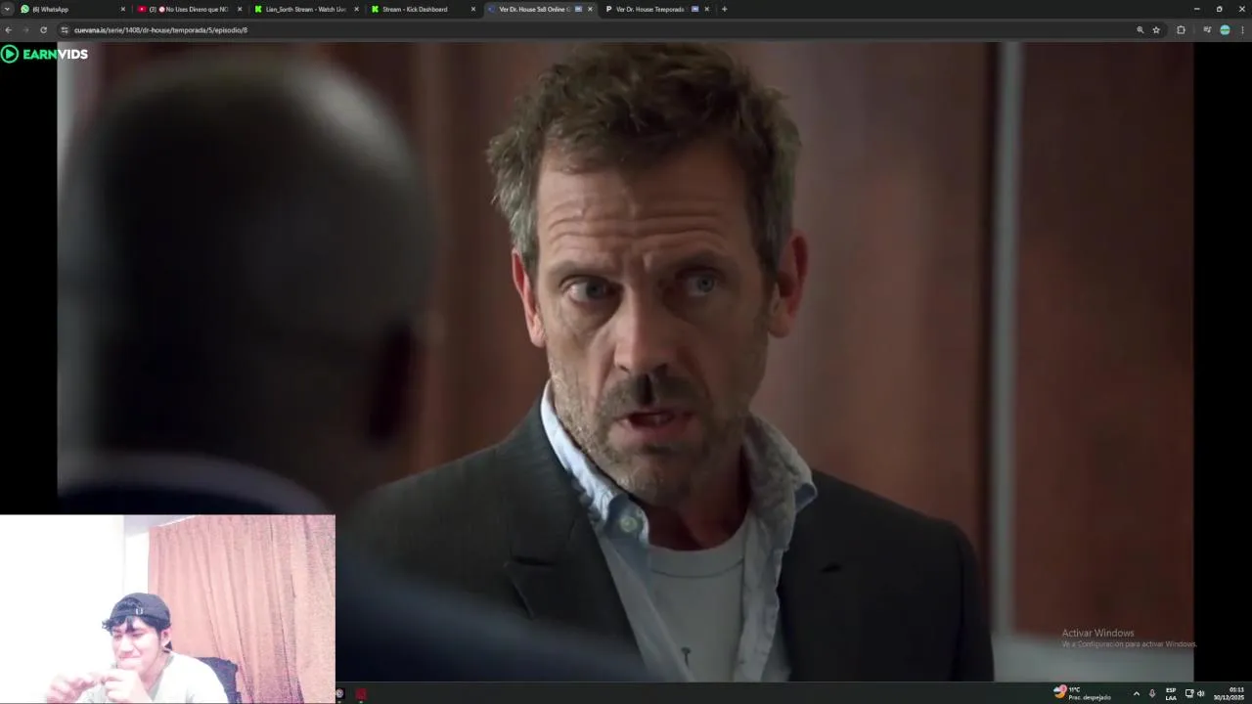Click the Dr. House video to pause
1252x704 pixels.
(x=625, y=362)
